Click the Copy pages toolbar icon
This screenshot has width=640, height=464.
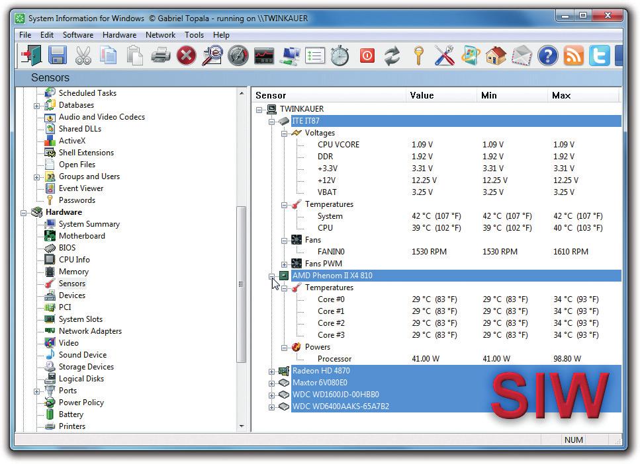[109, 56]
